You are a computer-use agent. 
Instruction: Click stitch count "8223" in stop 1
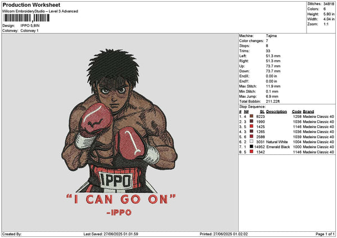[x=260, y=117]
